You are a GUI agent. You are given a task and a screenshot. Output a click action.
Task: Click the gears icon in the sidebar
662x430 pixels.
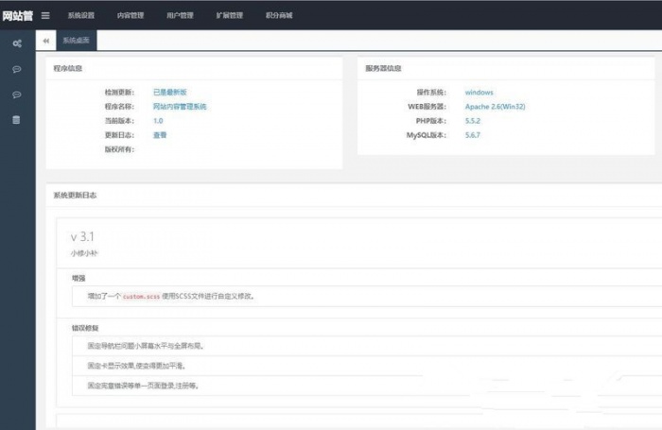(17, 44)
